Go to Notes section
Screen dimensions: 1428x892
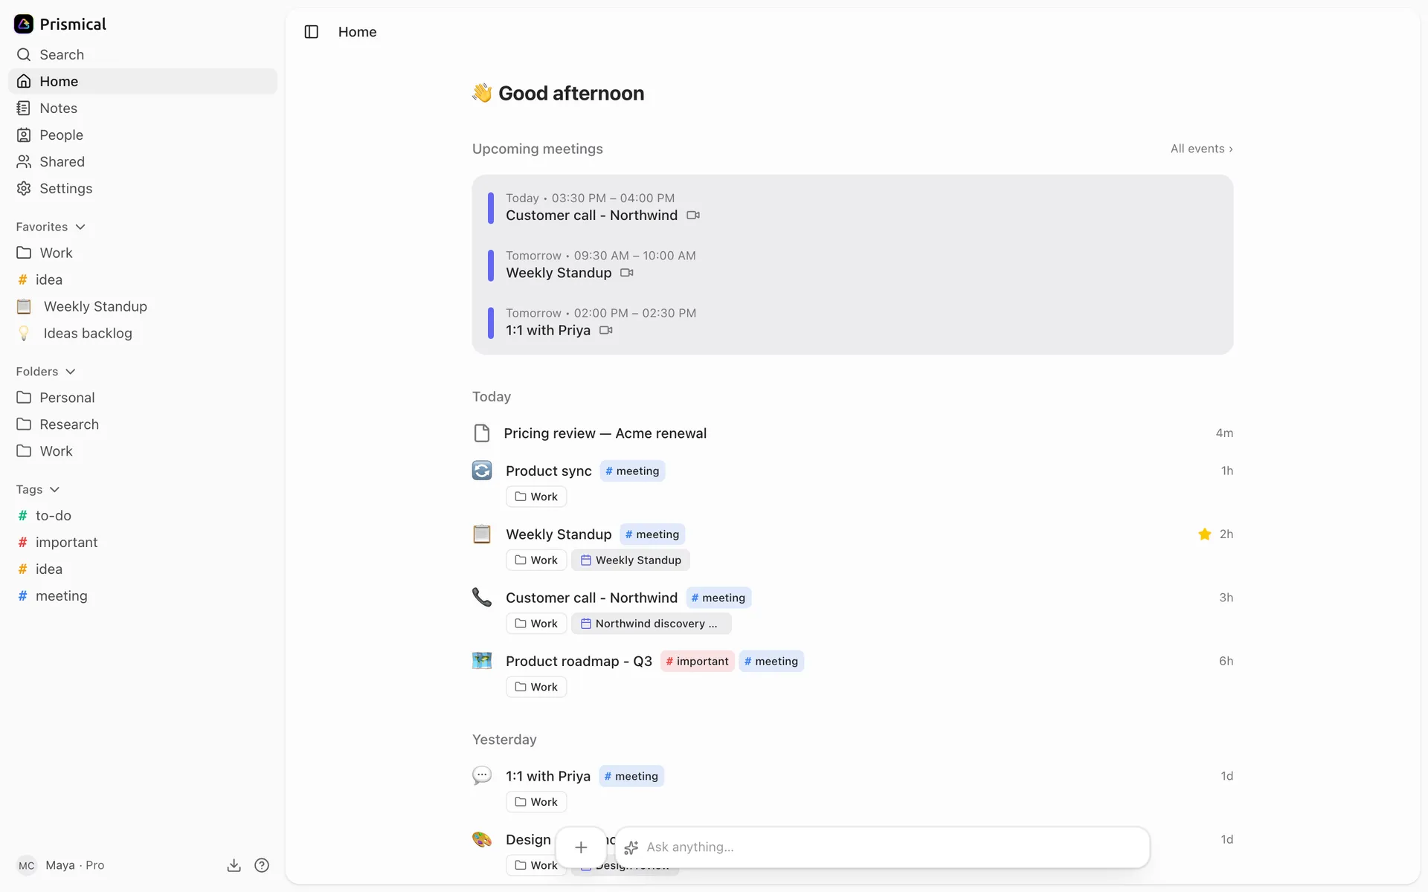click(x=143, y=108)
